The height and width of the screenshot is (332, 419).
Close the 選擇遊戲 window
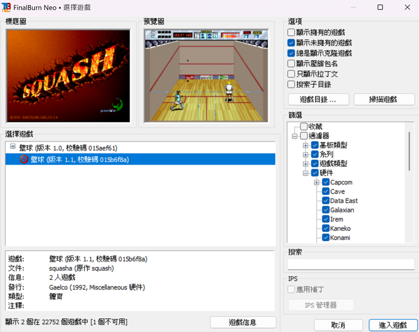[x=407, y=7]
